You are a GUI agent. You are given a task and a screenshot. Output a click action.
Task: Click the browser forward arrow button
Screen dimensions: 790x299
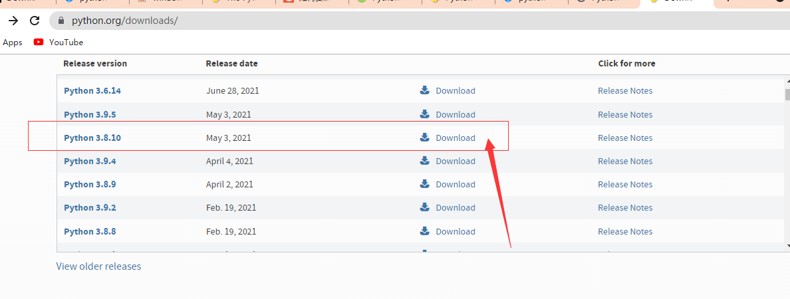tap(13, 21)
